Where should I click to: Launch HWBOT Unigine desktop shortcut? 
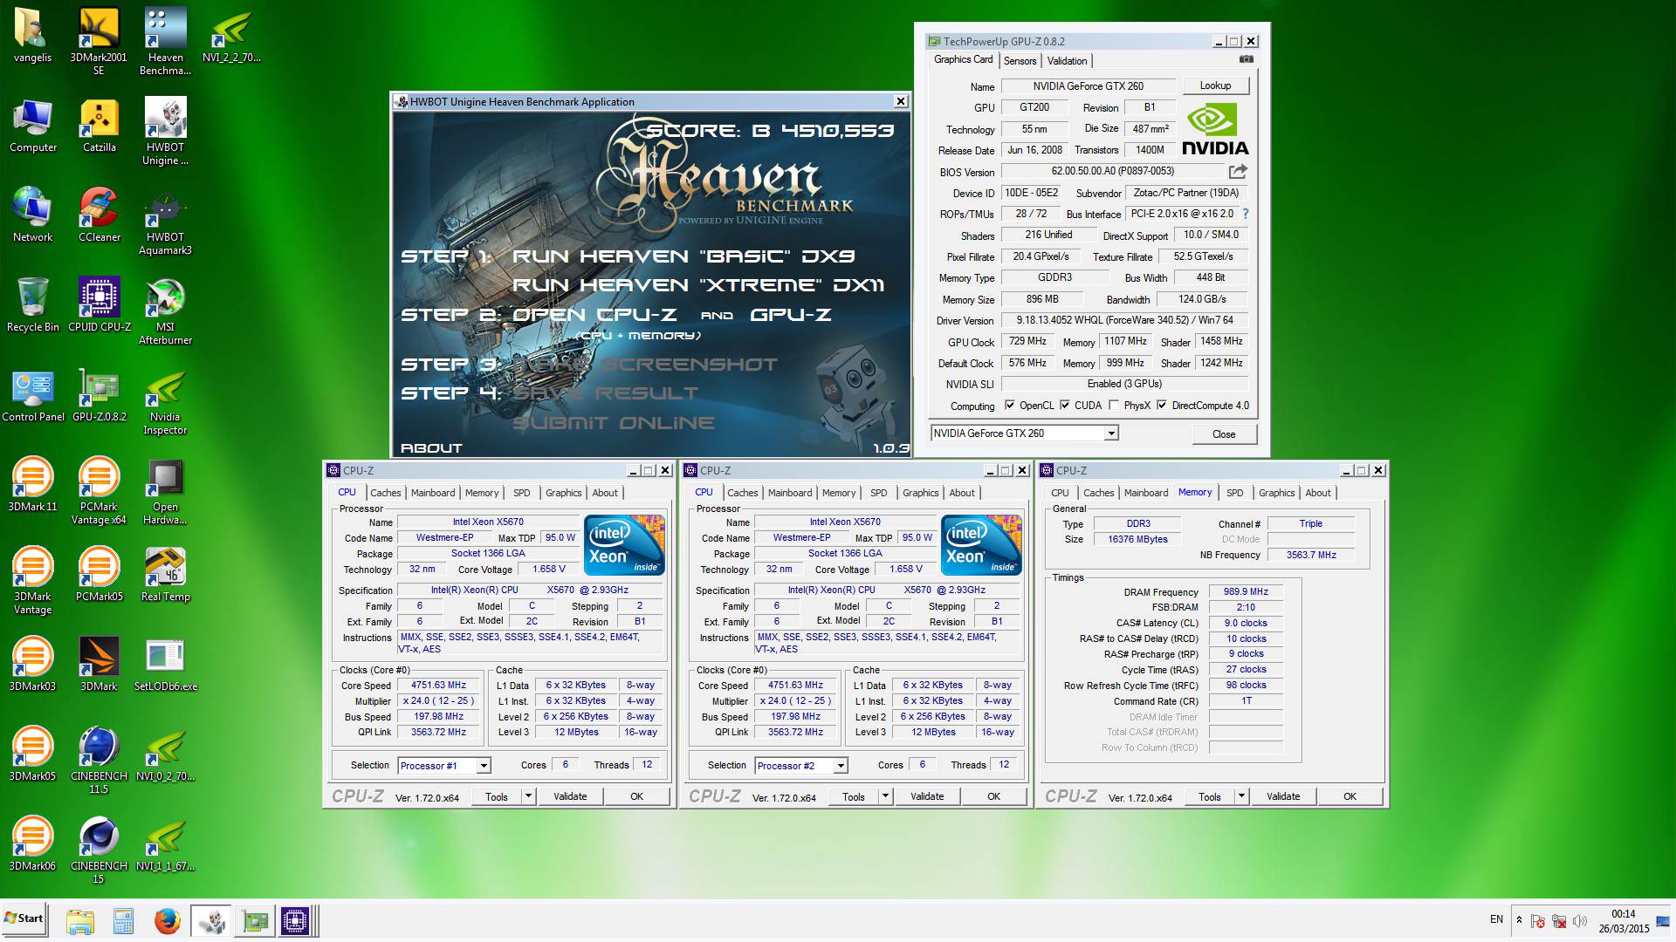coord(165,132)
